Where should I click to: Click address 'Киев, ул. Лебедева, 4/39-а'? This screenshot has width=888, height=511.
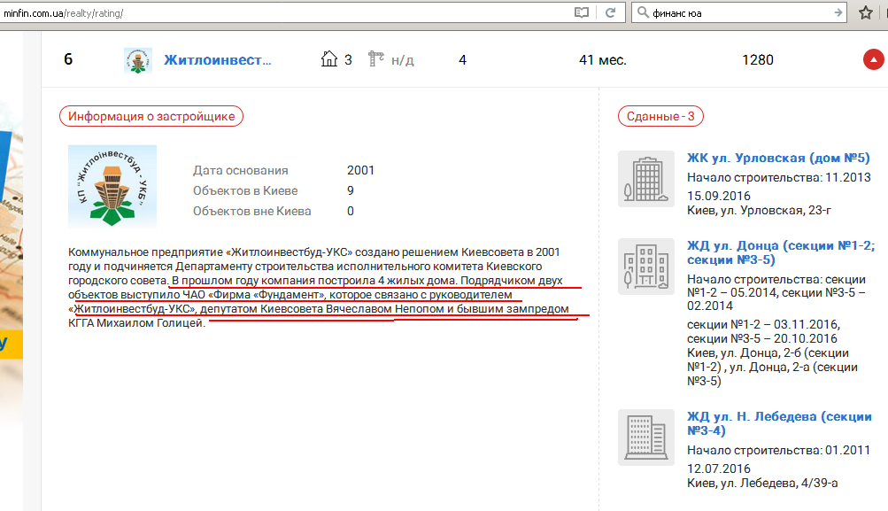point(762,483)
